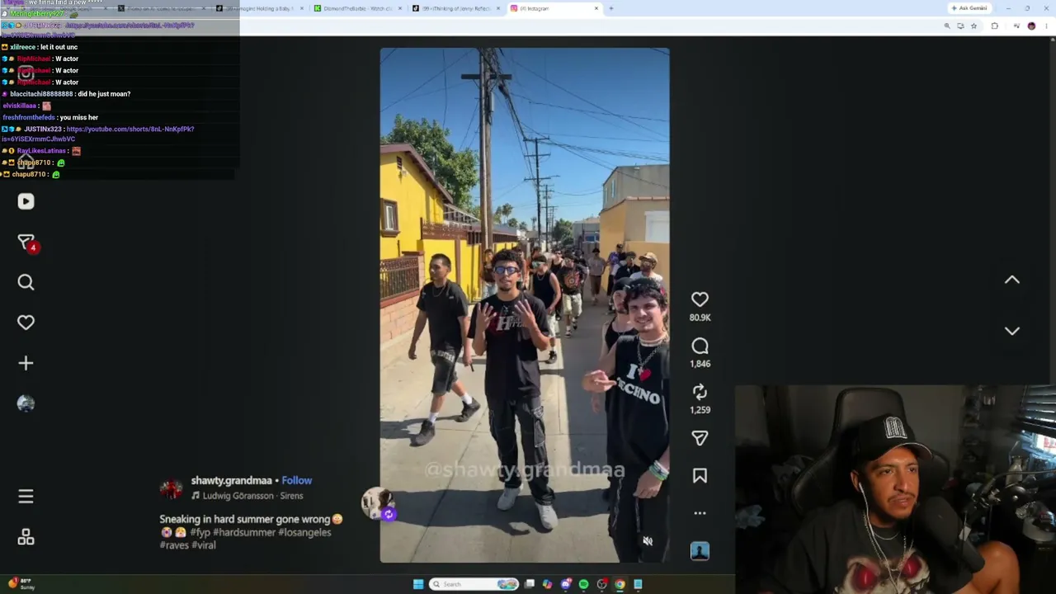Open a new browser tab

tap(610, 8)
